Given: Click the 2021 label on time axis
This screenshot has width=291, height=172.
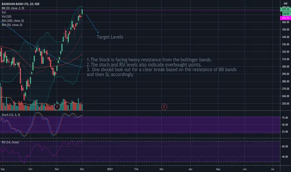Looking at the screenshot, I should tap(110, 169).
